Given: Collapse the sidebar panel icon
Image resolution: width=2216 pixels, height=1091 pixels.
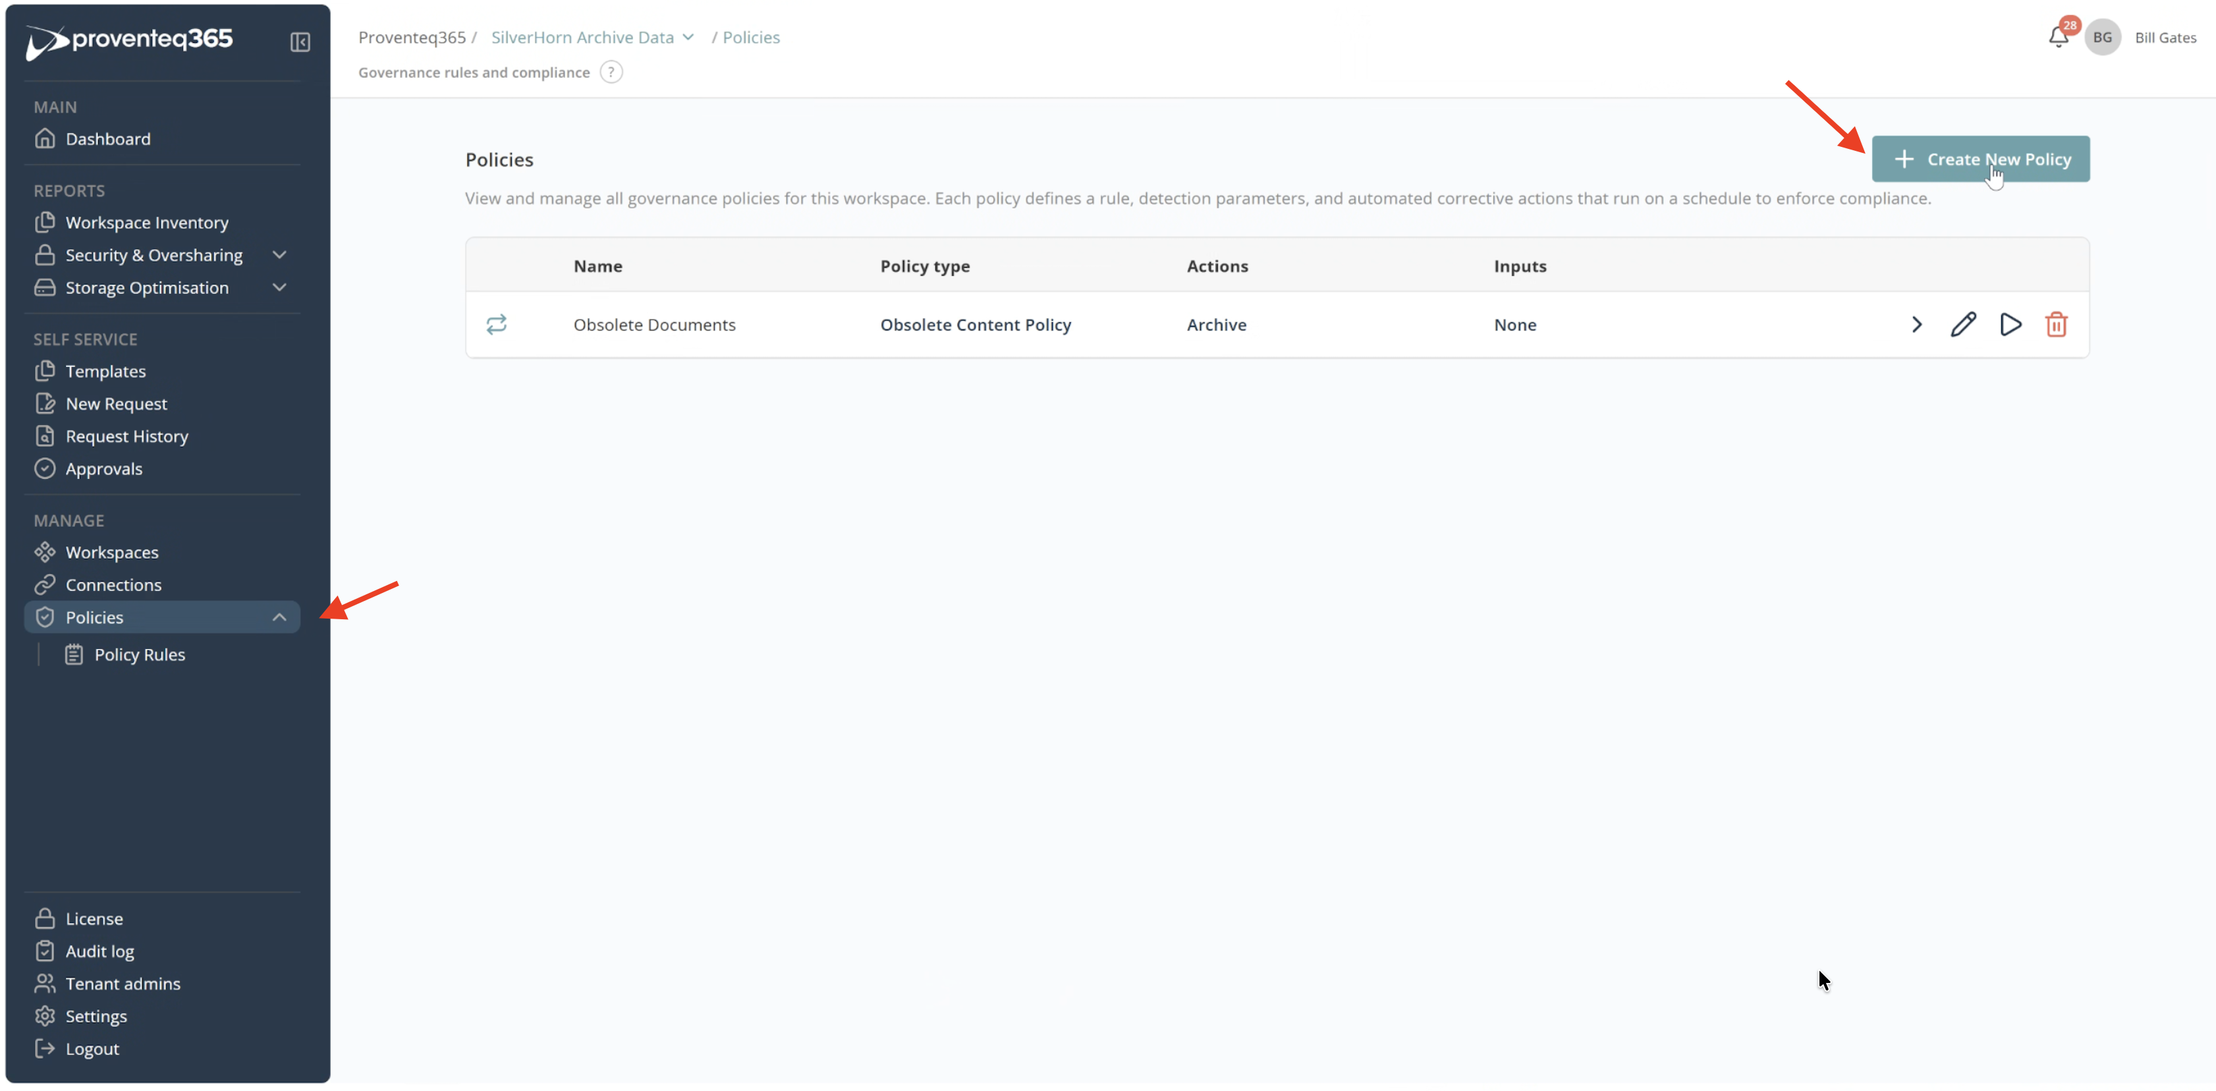Looking at the screenshot, I should (299, 42).
